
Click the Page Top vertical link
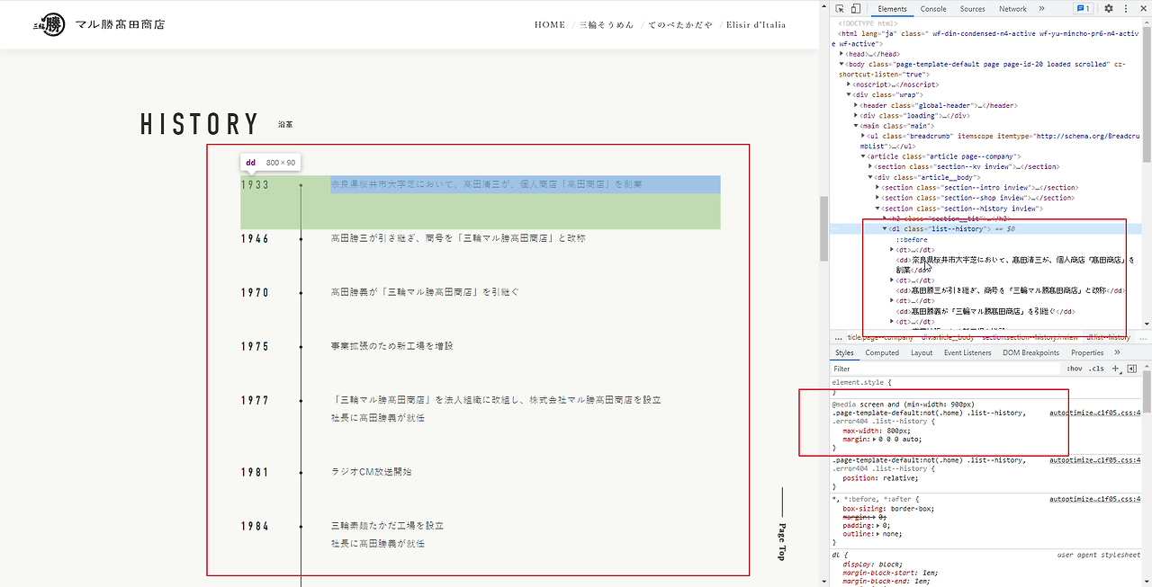tap(782, 526)
